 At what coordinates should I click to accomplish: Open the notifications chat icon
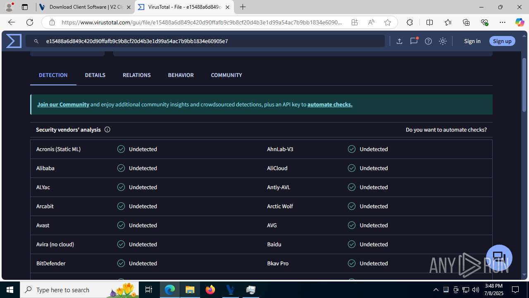coord(414,41)
